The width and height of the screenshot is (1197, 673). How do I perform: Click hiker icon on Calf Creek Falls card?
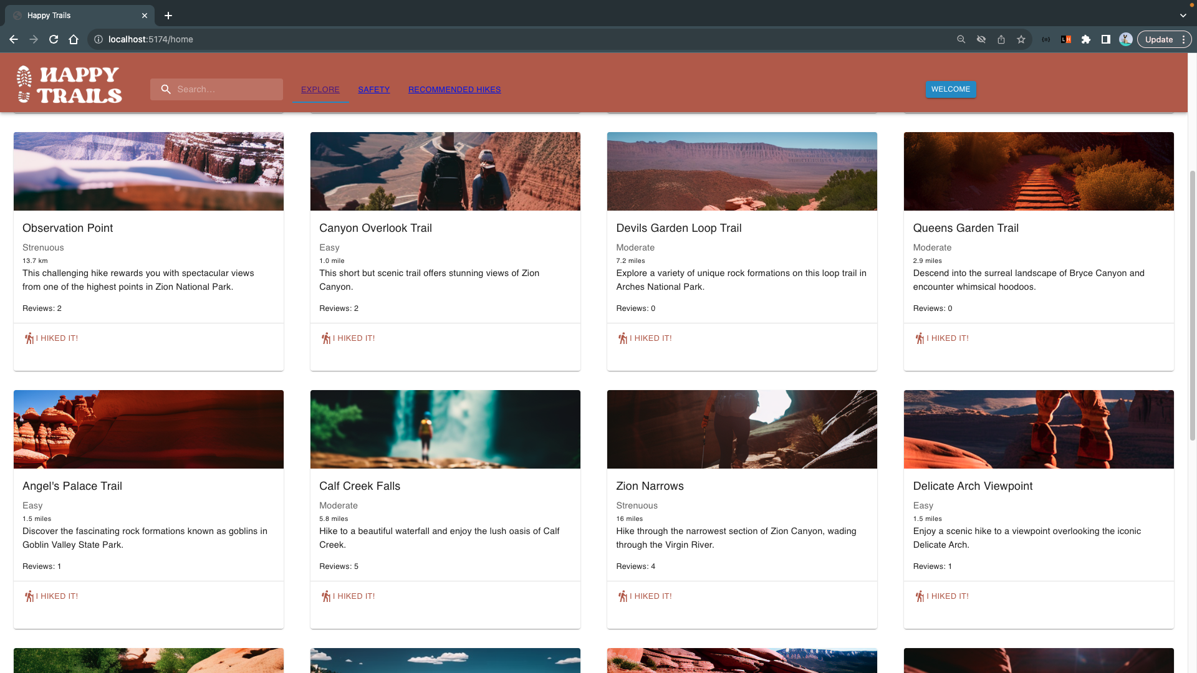point(325,596)
